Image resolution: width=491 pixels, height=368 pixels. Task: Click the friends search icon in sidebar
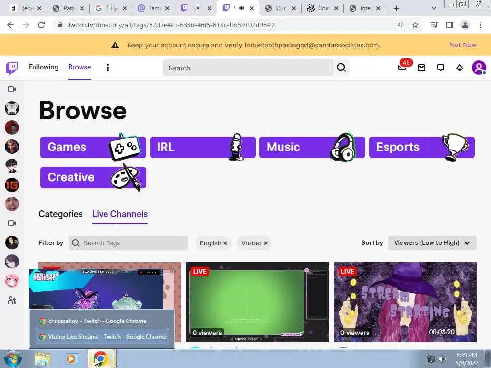(x=12, y=300)
